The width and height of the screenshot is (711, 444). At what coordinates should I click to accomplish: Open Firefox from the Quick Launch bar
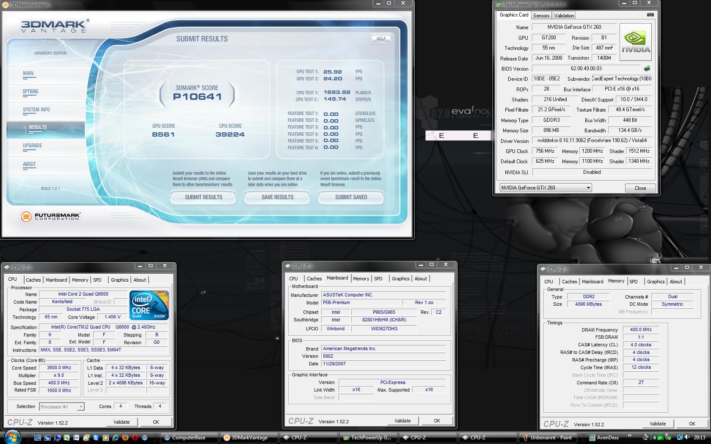(x=125, y=438)
